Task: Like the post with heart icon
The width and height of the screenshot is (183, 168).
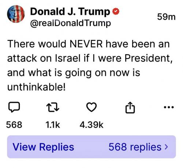Action: (x=91, y=107)
